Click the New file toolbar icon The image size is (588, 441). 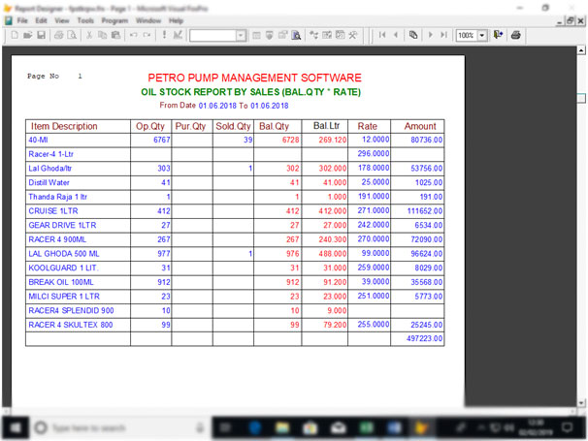coord(15,35)
